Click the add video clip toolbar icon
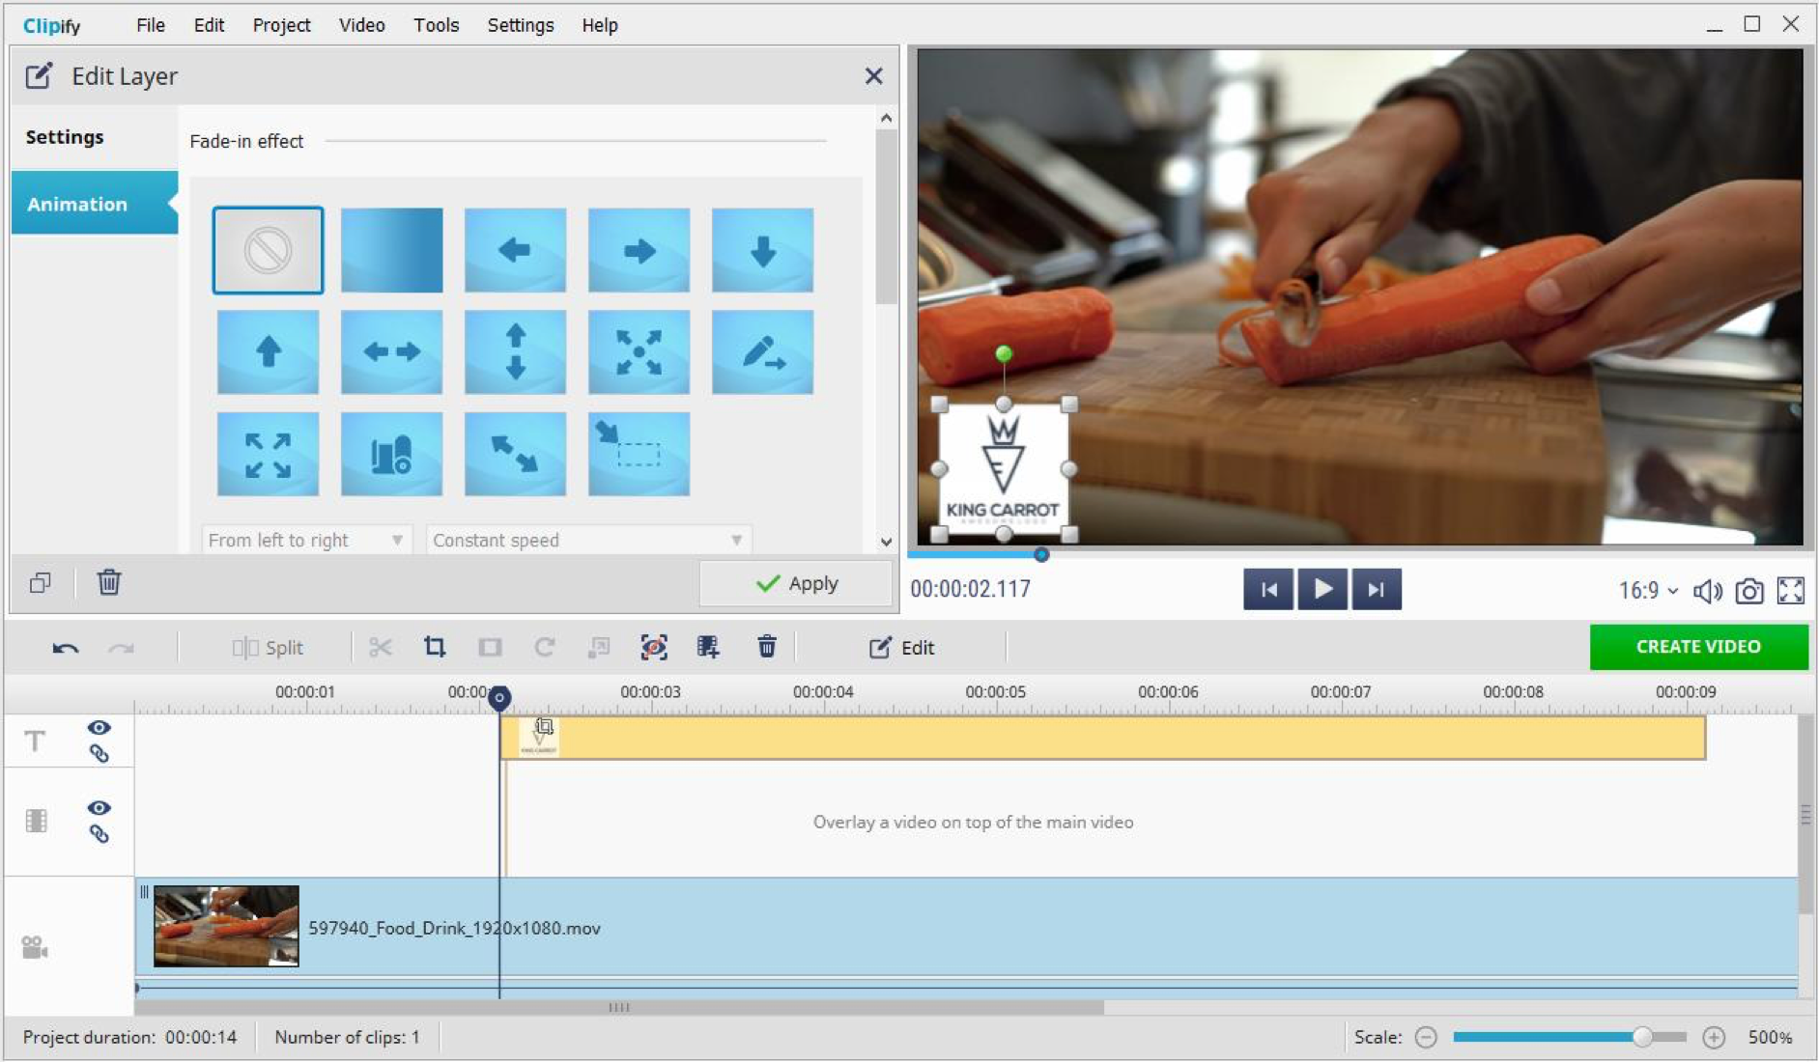 click(x=708, y=647)
